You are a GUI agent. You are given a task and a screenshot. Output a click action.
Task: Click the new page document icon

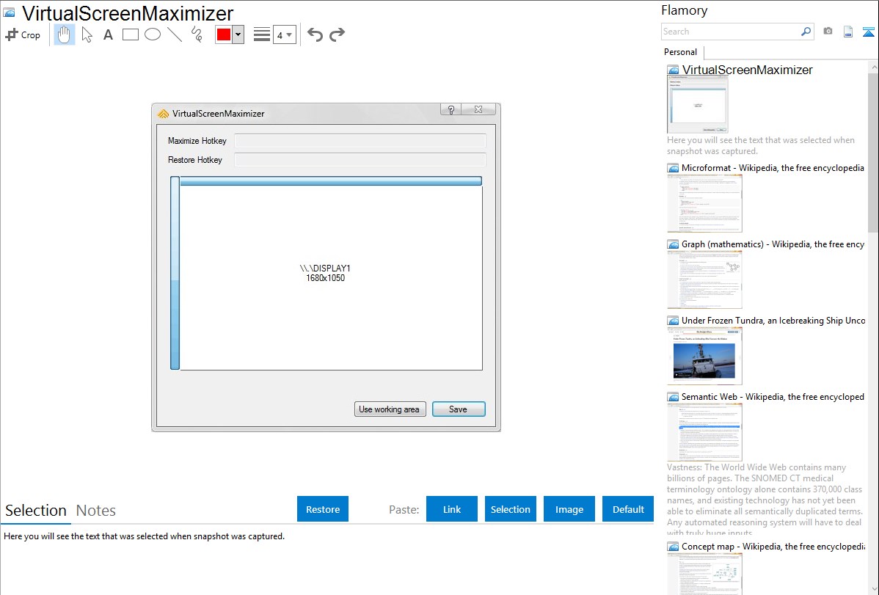[848, 32]
